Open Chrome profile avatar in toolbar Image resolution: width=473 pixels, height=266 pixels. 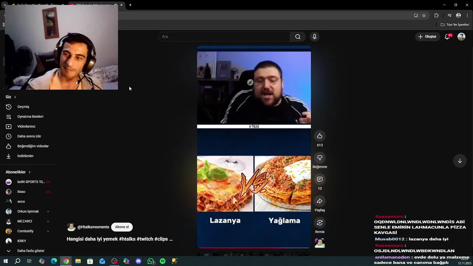tap(458, 16)
